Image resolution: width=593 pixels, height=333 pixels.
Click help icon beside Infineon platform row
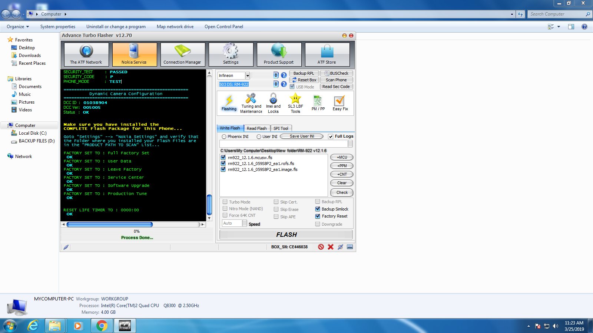tap(284, 75)
